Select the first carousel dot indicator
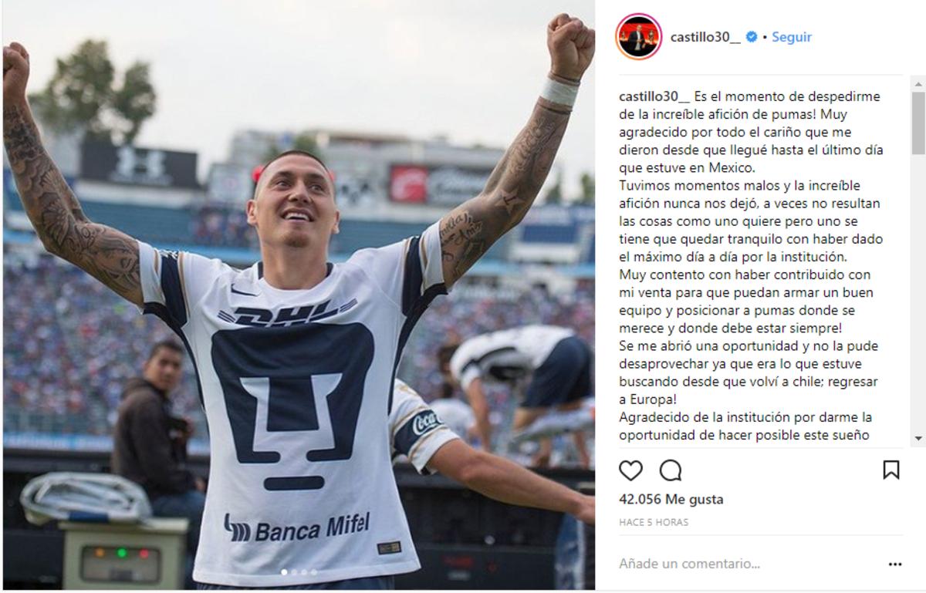Image resolution: width=926 pixels, height=593 pixels. pyautogui.click(x=284, y=572)
